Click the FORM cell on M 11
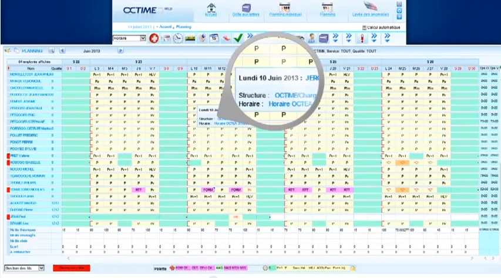The image size is (501, 278). click(x=208, y=189)
